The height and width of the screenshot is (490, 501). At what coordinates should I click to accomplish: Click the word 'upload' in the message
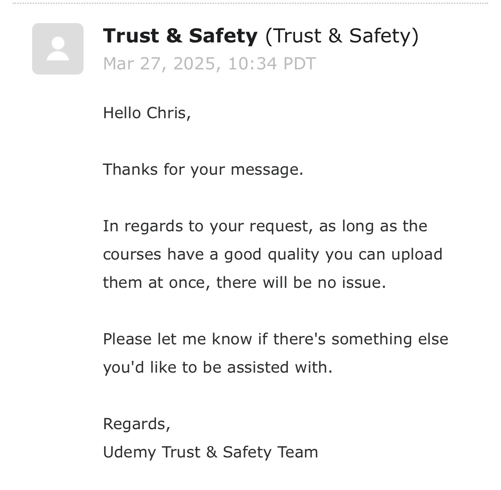(x=417, y=255)
